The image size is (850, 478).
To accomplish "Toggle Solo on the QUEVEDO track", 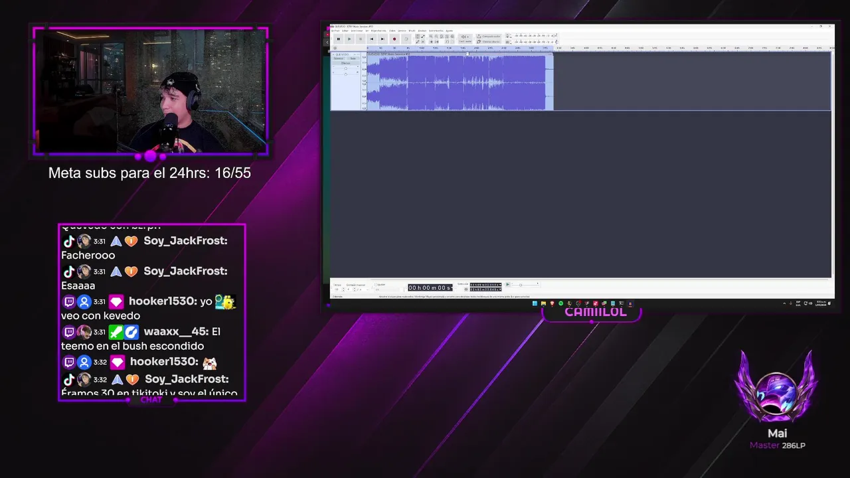I will pyautogui.click(x=353, y=58).
